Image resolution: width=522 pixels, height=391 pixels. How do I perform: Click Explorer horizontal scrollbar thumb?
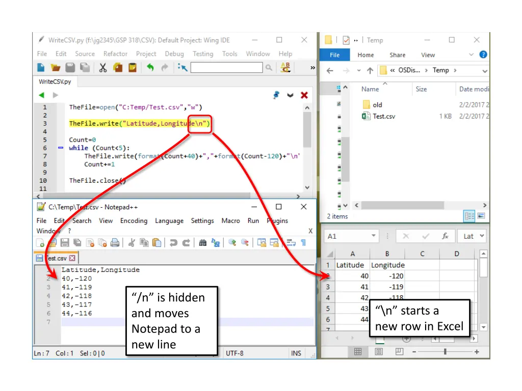point(403,206)
